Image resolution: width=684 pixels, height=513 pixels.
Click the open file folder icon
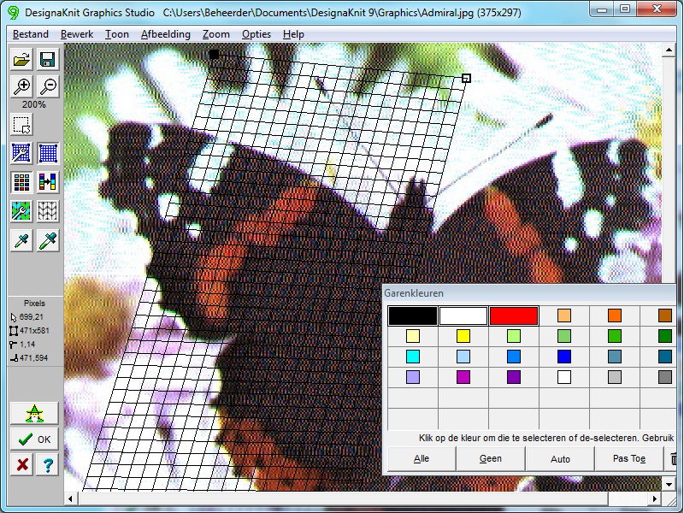tap(22, 59)
